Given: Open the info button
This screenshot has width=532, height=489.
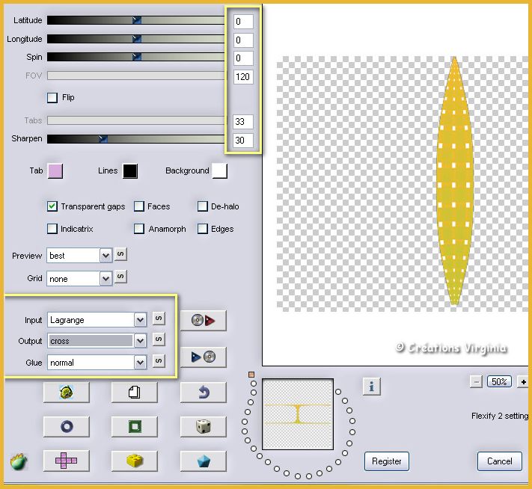Looking at the screenshot, I should [373, 386].
